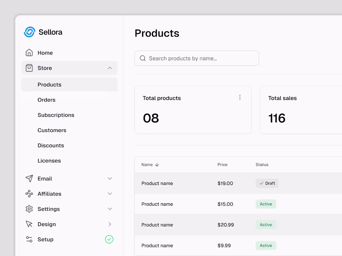342x256 pixels.
Task: Open the Orders menu item
Action: point(46,100)
